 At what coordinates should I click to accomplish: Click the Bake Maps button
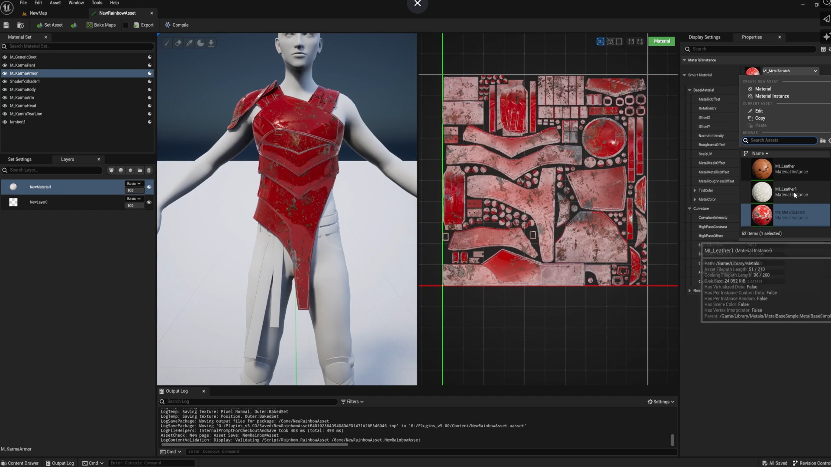click(x=101, y=25)
